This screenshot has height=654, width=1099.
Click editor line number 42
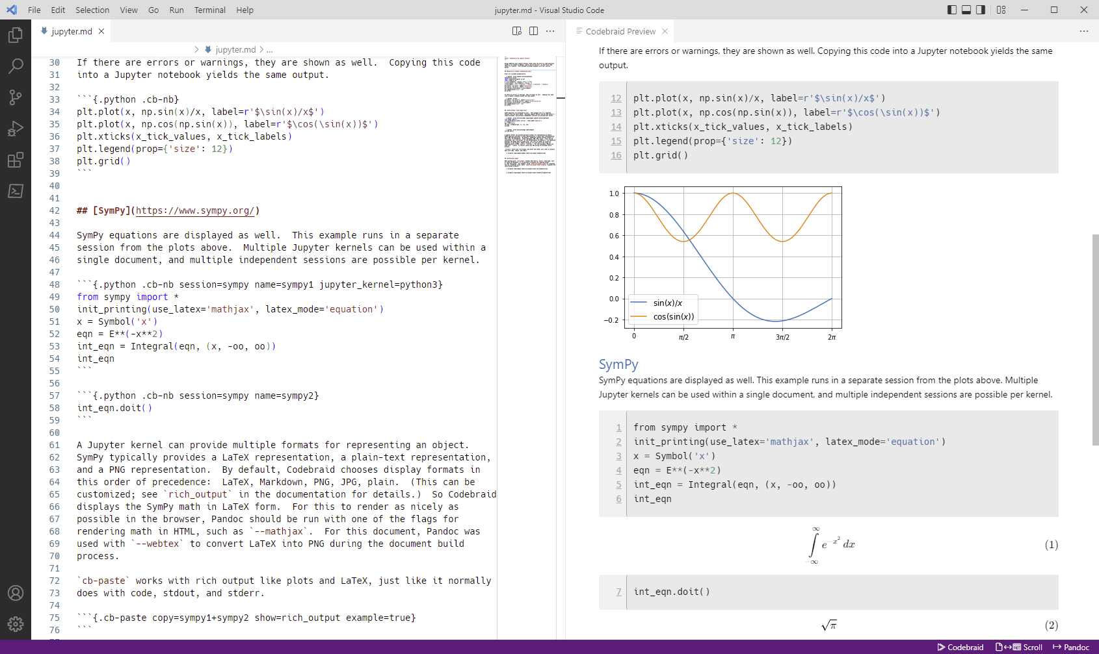55,210
